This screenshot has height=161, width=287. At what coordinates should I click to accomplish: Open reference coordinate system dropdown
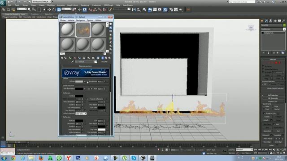click(66, 9)
